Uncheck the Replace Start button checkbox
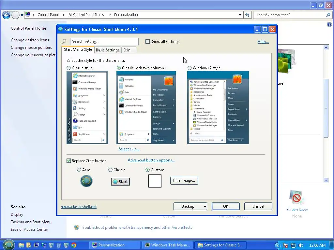This screenshot has width=334, height=250. tap(68, 161)
